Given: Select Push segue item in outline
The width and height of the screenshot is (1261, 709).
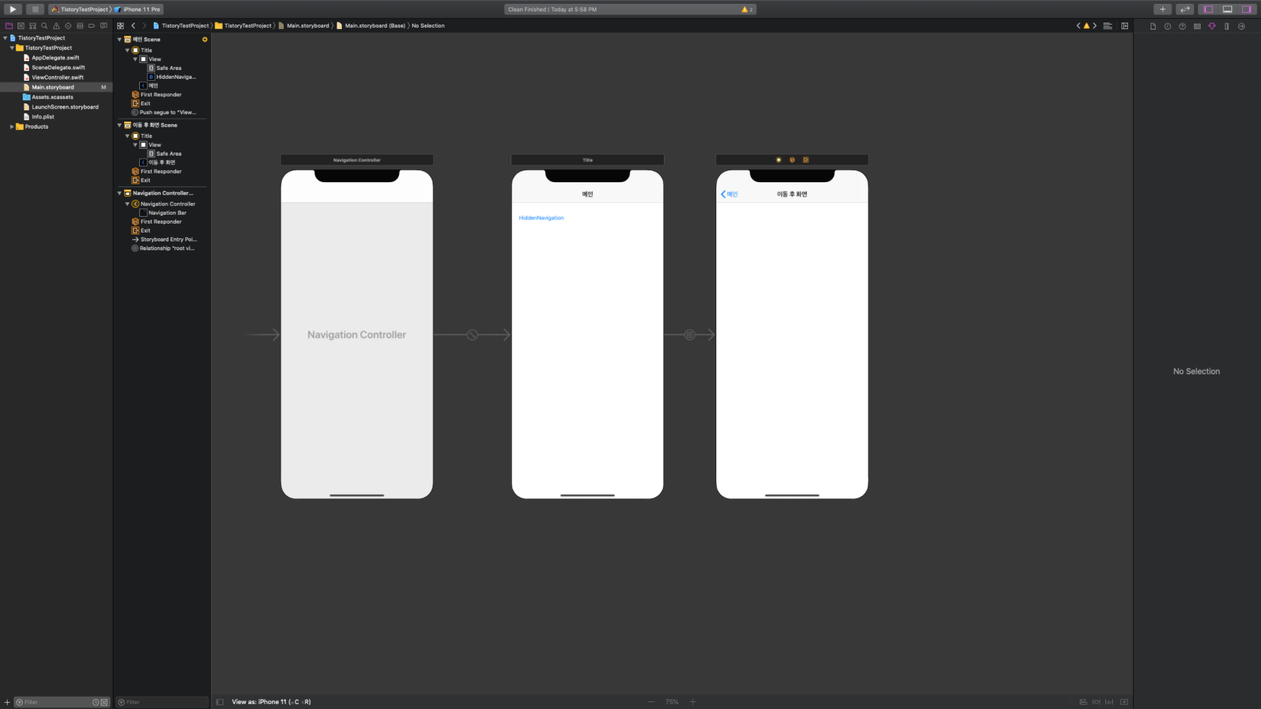Looking at the screenshot, I should pyautogui.click(x=167, y=113).
